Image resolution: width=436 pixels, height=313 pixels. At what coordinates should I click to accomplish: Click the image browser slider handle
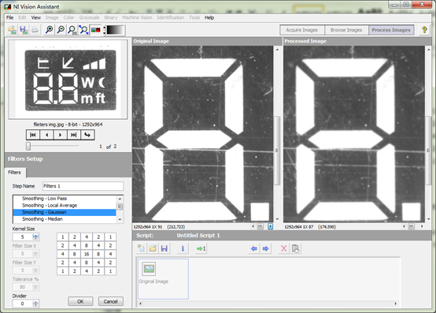point(28,146)
